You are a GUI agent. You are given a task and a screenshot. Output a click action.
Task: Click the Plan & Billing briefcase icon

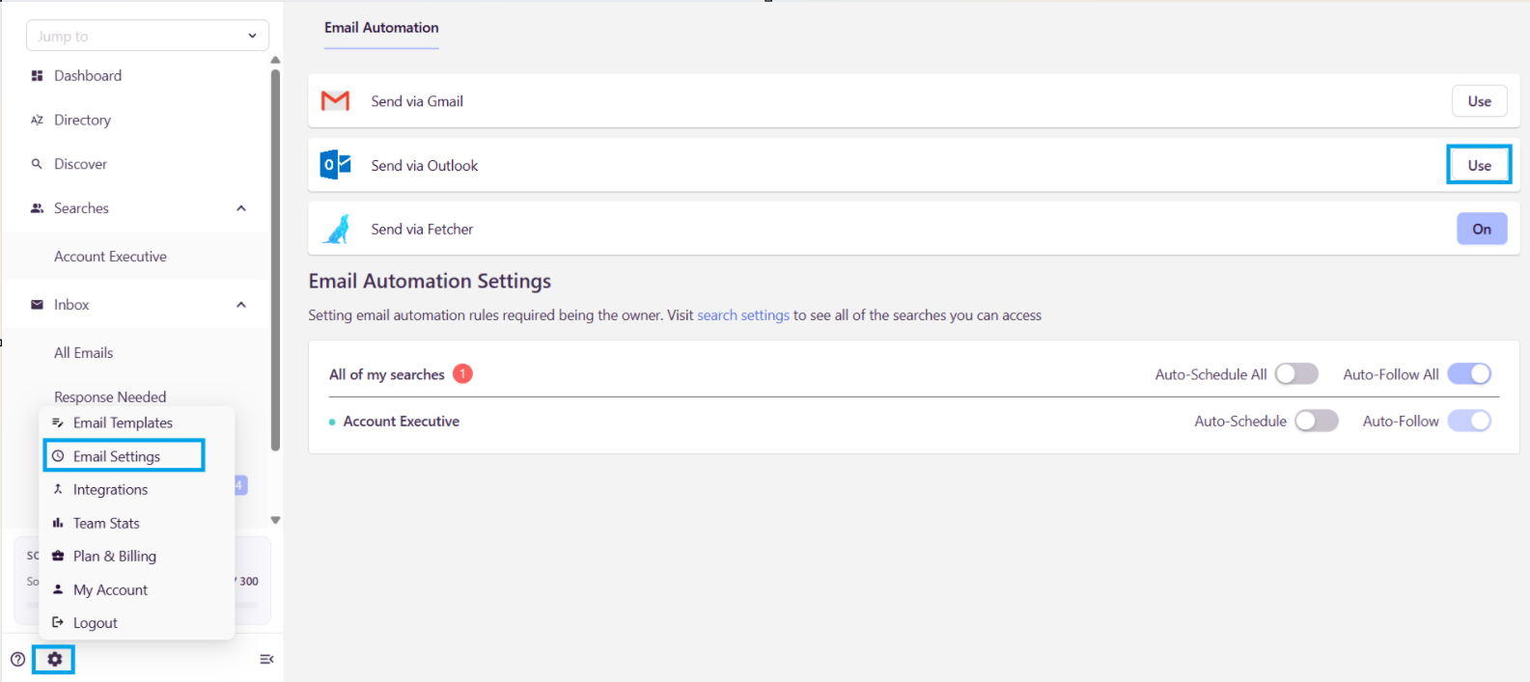click(x=58, y=556)
